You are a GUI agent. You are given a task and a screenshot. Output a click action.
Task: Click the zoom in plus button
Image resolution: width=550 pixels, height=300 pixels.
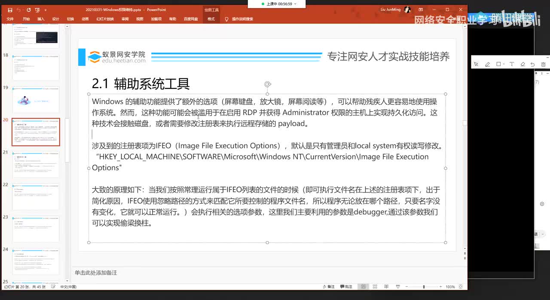point(441,287)
